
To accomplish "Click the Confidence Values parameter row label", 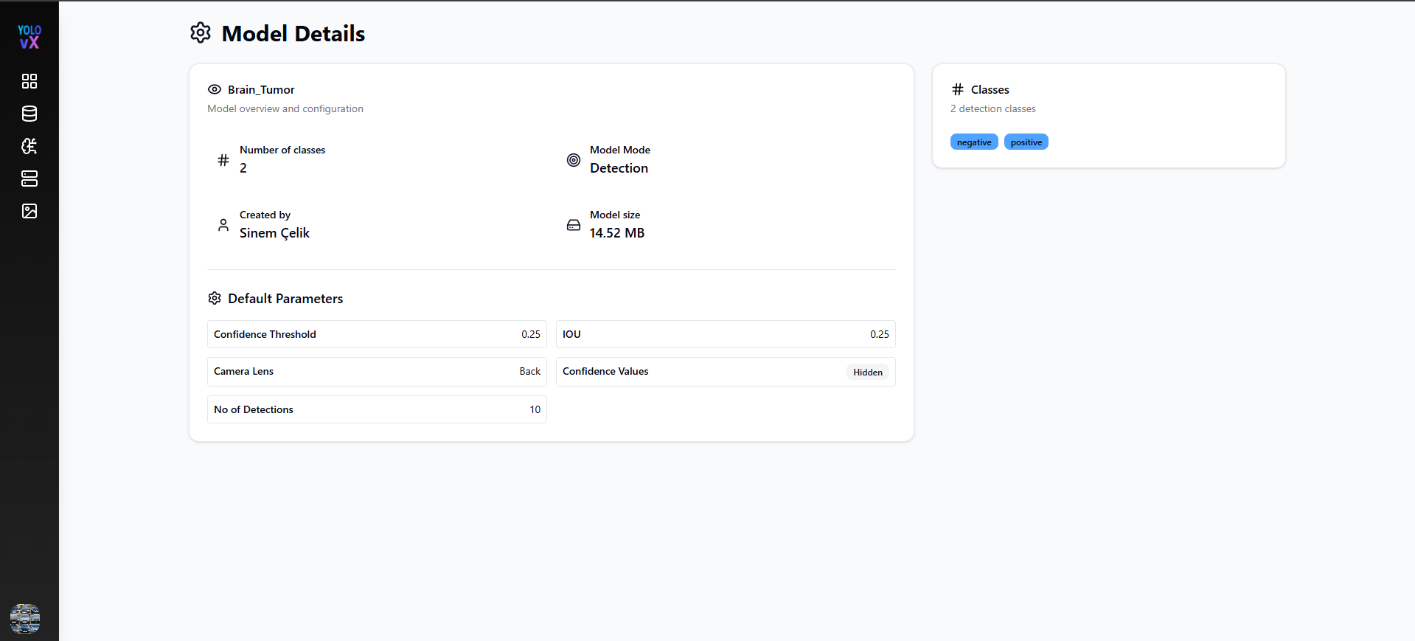I will tap(605, 371).
